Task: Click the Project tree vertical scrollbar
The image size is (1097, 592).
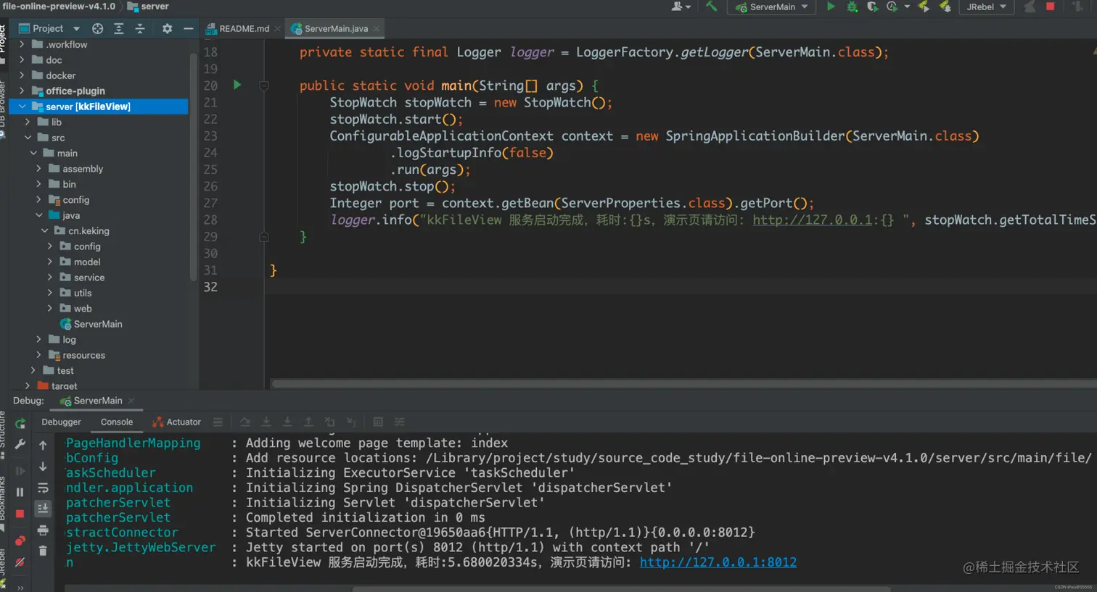Action: pyautogui.click(x=193, y=167)
